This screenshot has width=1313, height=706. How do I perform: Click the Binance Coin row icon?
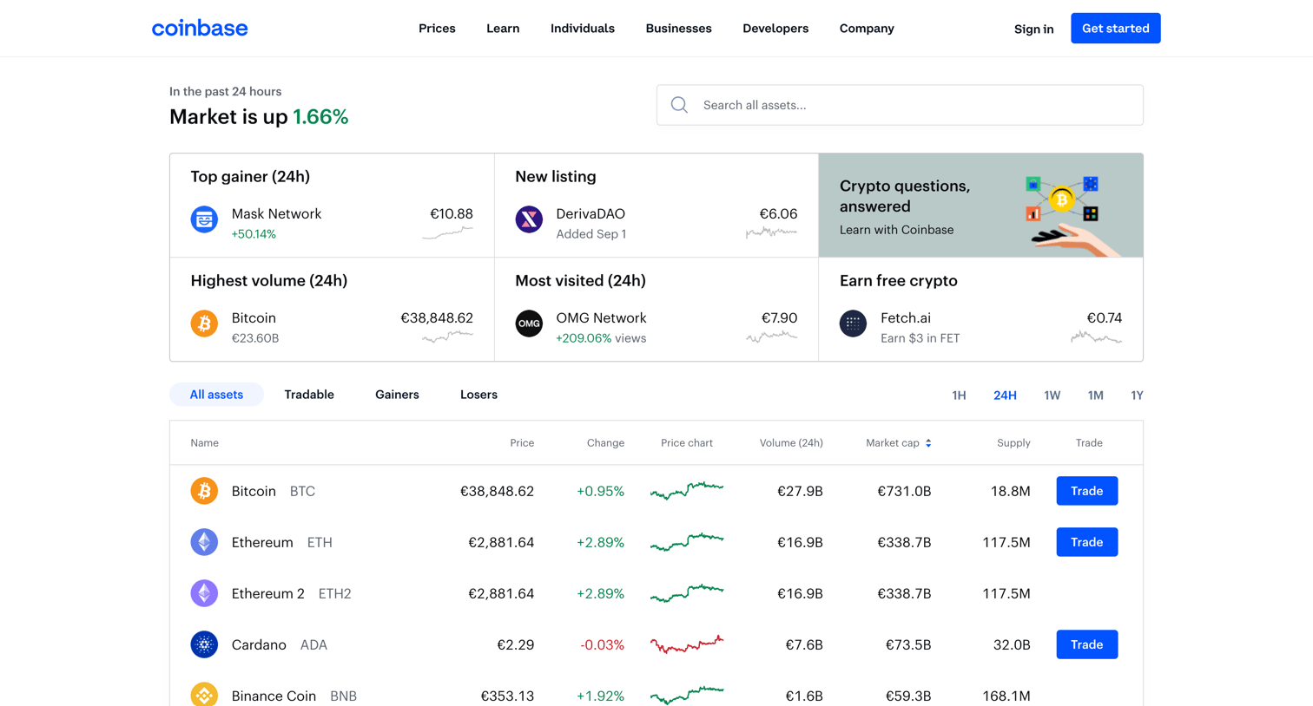204,695
